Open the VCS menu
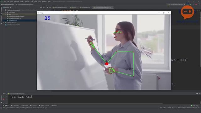This screenshot has height=113, width=201. pyautogui.click(x=40, y=2)
